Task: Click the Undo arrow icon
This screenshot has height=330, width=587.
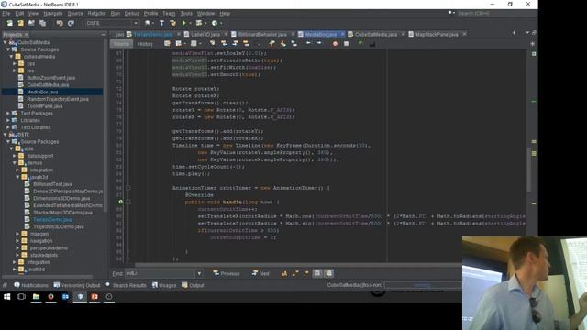Action: (60, 23)
